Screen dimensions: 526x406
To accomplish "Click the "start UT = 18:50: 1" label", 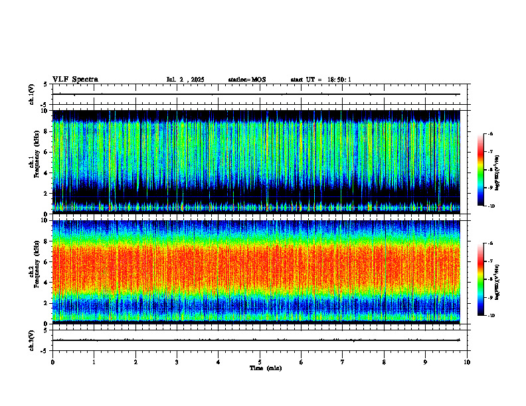I will [321, 80].
